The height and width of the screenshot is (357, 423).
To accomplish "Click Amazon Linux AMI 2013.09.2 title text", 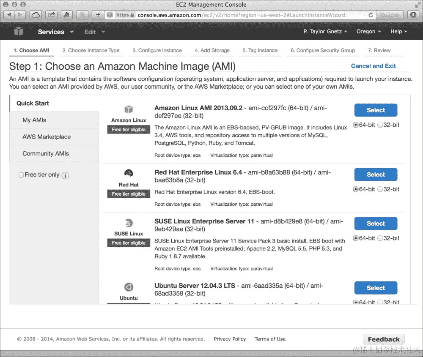I will click(x=198, y=108).
